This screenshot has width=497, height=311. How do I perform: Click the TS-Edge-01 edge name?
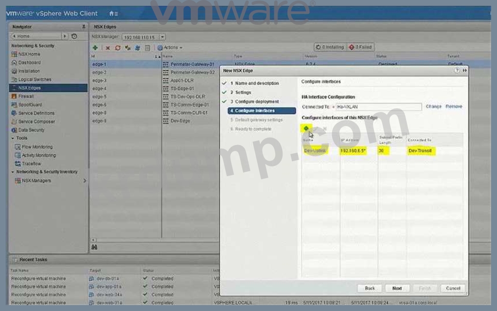pos(182,89)
